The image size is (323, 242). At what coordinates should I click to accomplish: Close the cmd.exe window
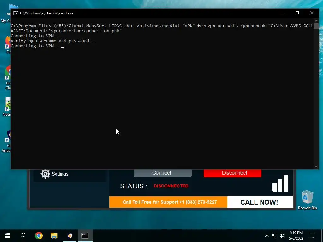coord(311,13)
